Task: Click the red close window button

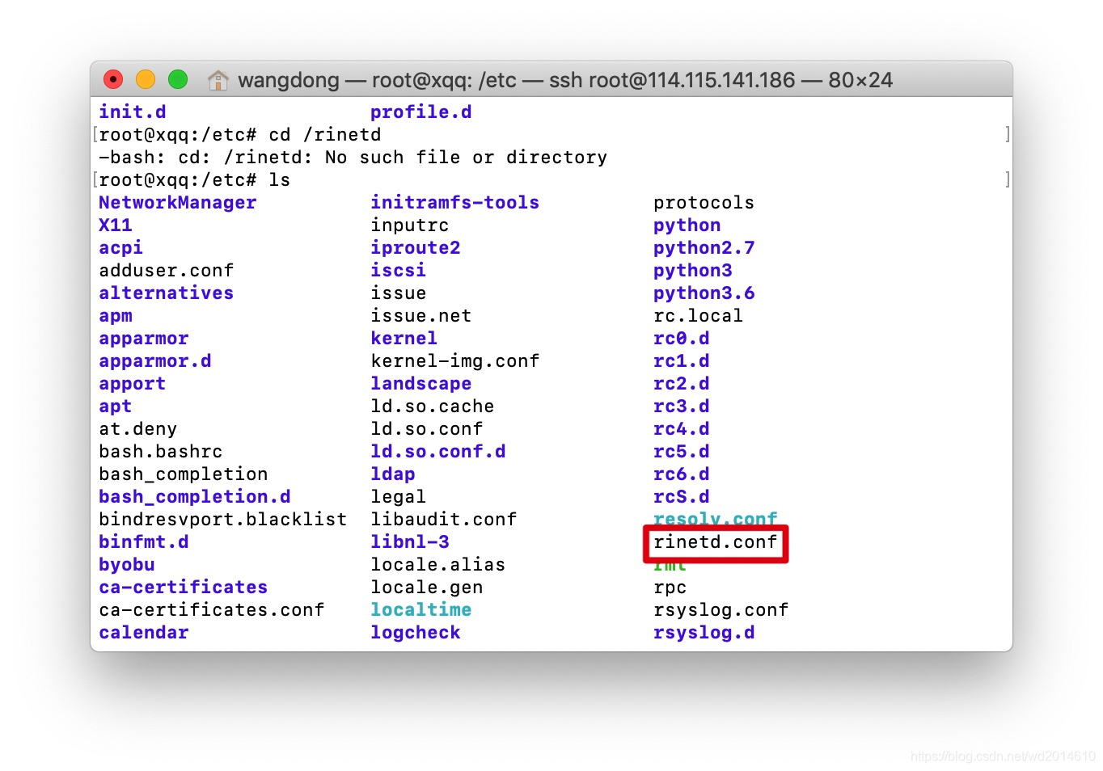Action: pyautogui.click(x=113, y=79)
